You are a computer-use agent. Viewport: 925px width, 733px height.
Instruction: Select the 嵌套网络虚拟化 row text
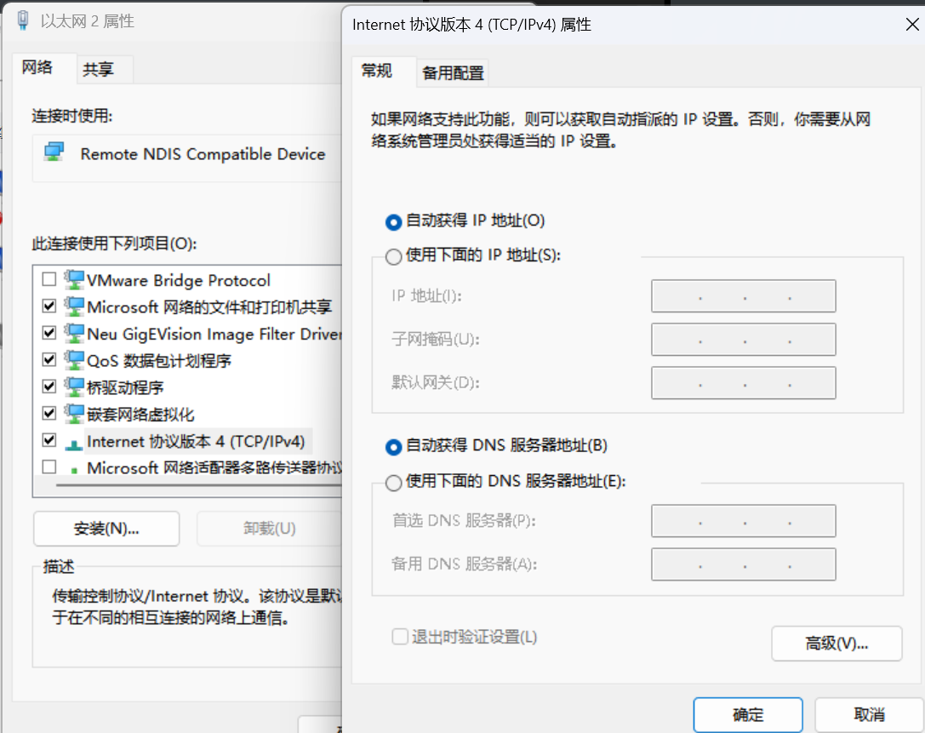(140, 415)
